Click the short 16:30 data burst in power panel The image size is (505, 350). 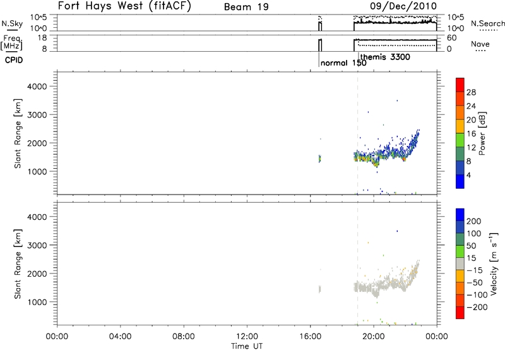319,158
